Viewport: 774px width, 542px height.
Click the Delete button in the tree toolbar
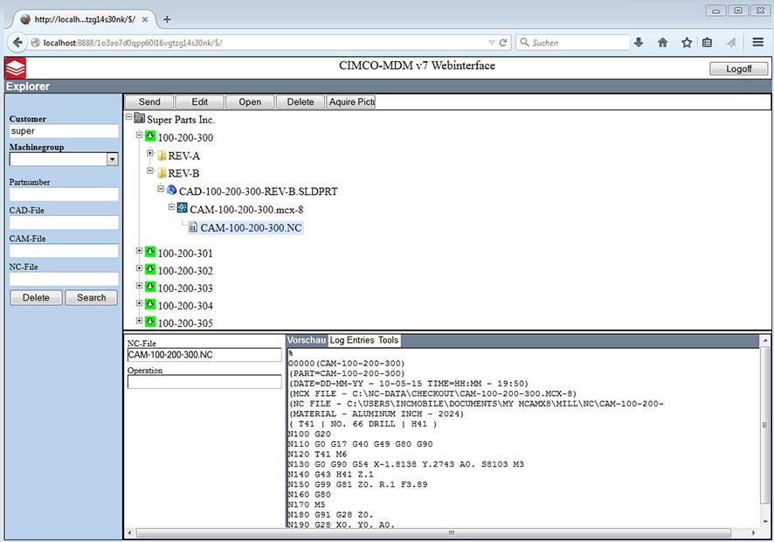[x=301, y=101]
